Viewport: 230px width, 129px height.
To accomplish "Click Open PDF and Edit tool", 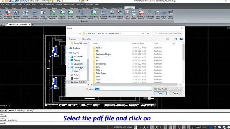I will tap(141, 15).
